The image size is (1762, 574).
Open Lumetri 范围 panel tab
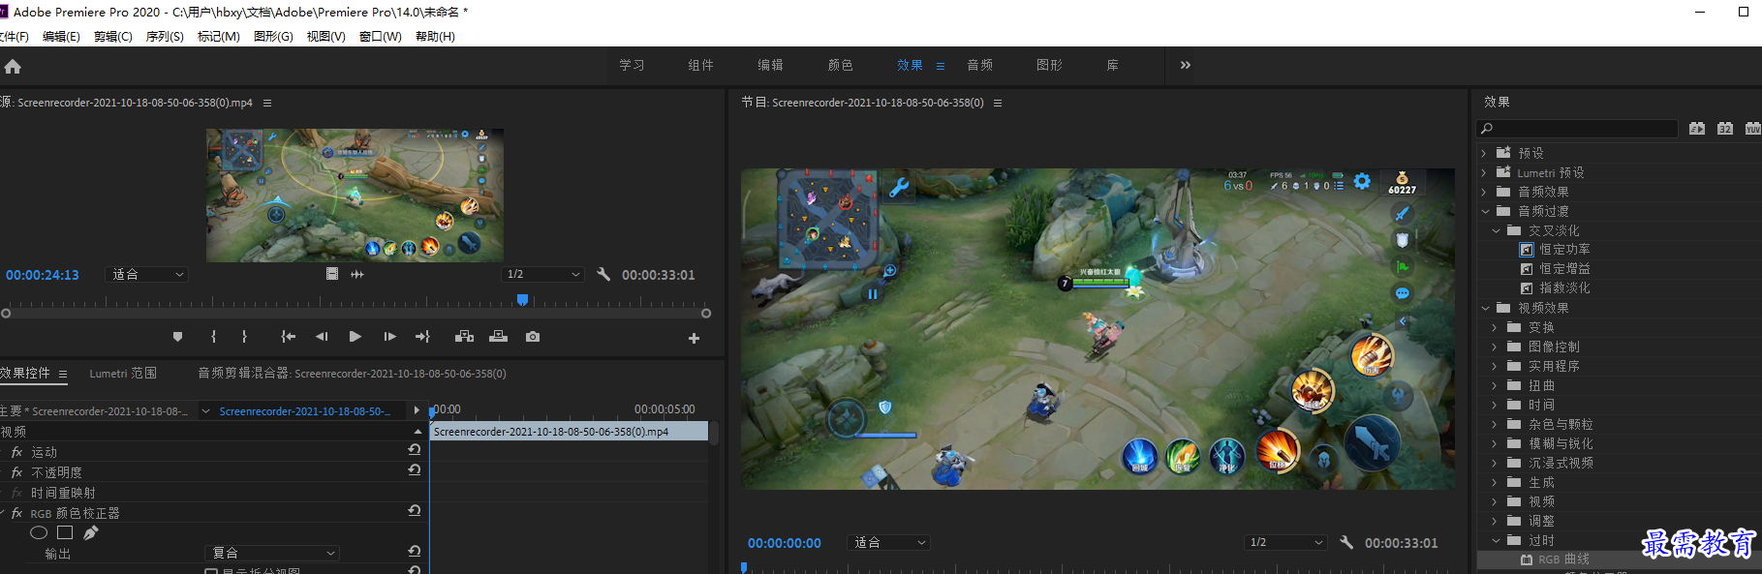point(123,374)
